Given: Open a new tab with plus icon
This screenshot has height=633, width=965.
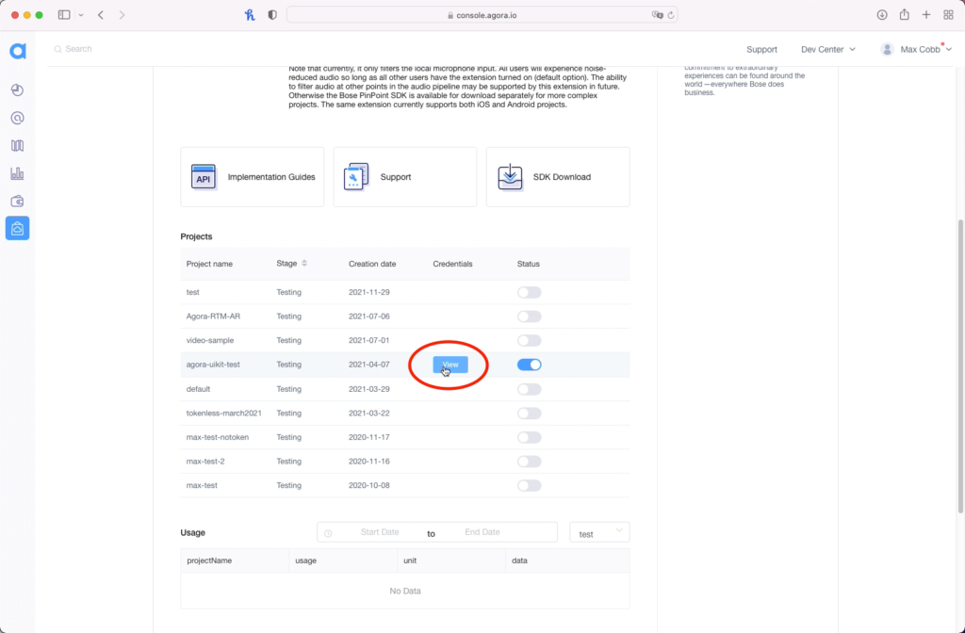Looking at the screenshot, I should click(x=926, y=15).
